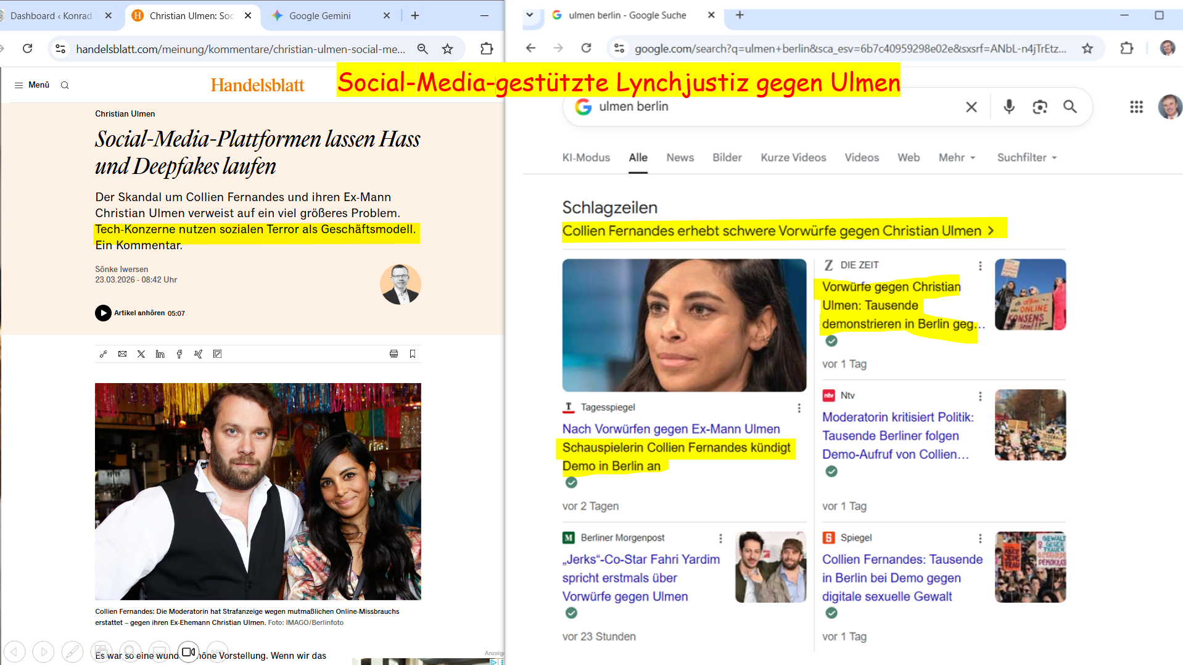Open the Google apps grid
This screenshot has width=1183, height=665.
pyautogui.click(x=1136, y=107)
